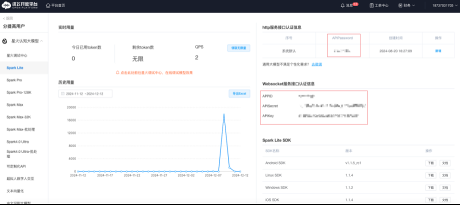Click the 分提高用户 application name
The width and height of the screenshot is (460, 205).
14,26
